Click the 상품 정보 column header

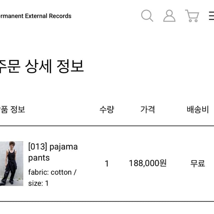click(12, 110)
